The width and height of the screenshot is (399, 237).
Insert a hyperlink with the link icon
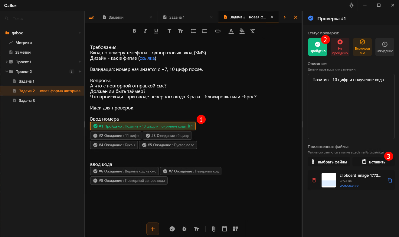click(218, 31)
